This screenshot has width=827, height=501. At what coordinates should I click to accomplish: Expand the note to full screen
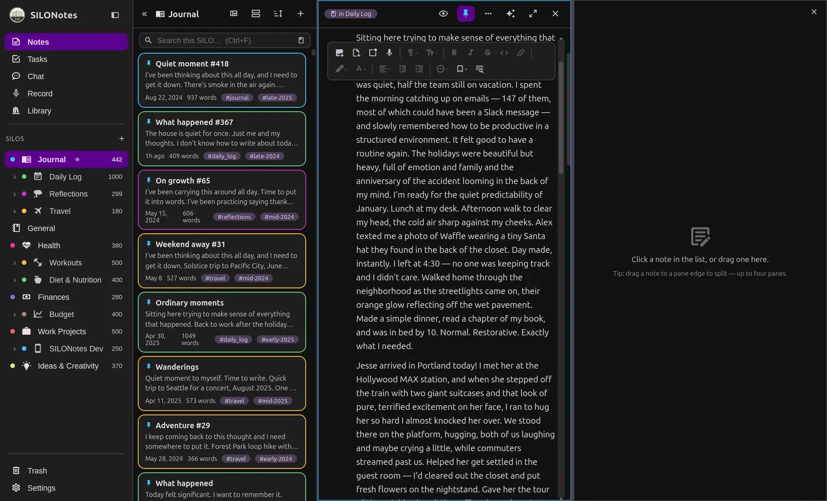[x=532, y=14]
